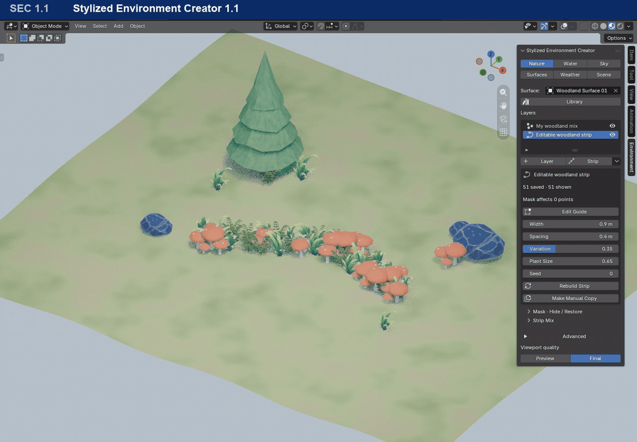Click the X axis on navigation gizmo
637x442 pixels.
[x=503, y=70]
